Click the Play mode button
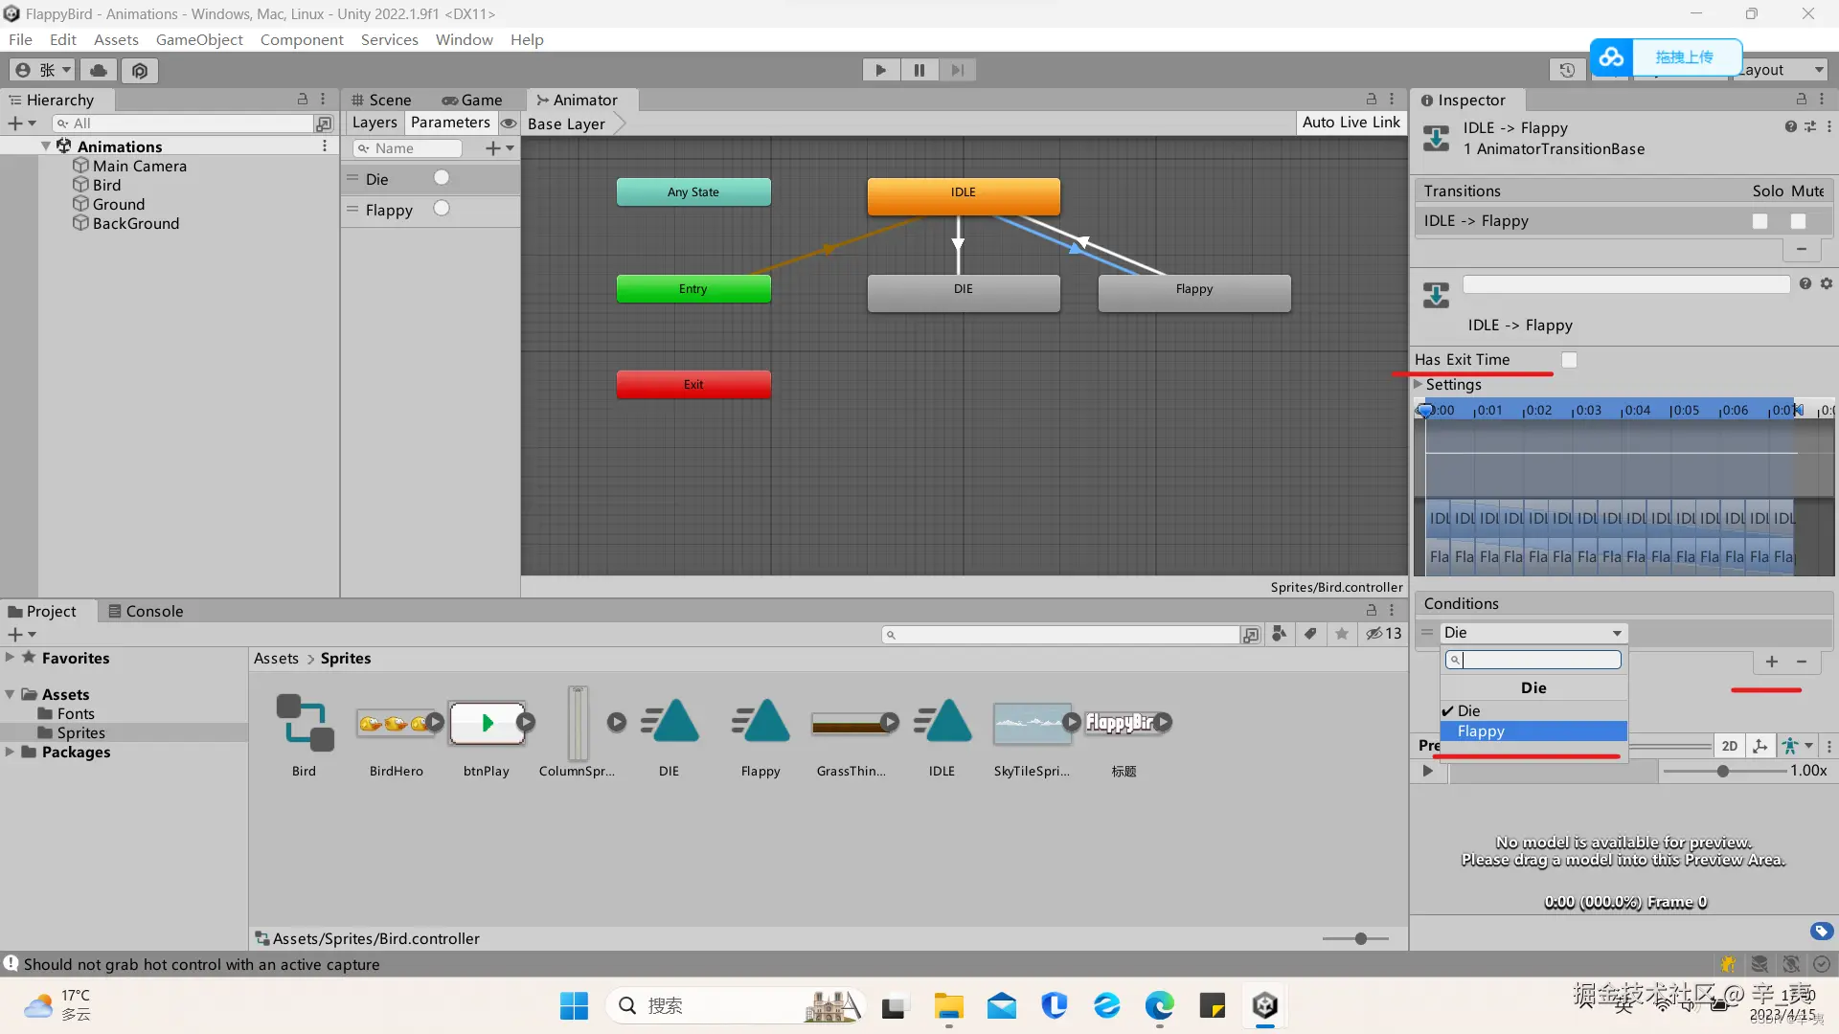1839x1034 pixels. 880,70
